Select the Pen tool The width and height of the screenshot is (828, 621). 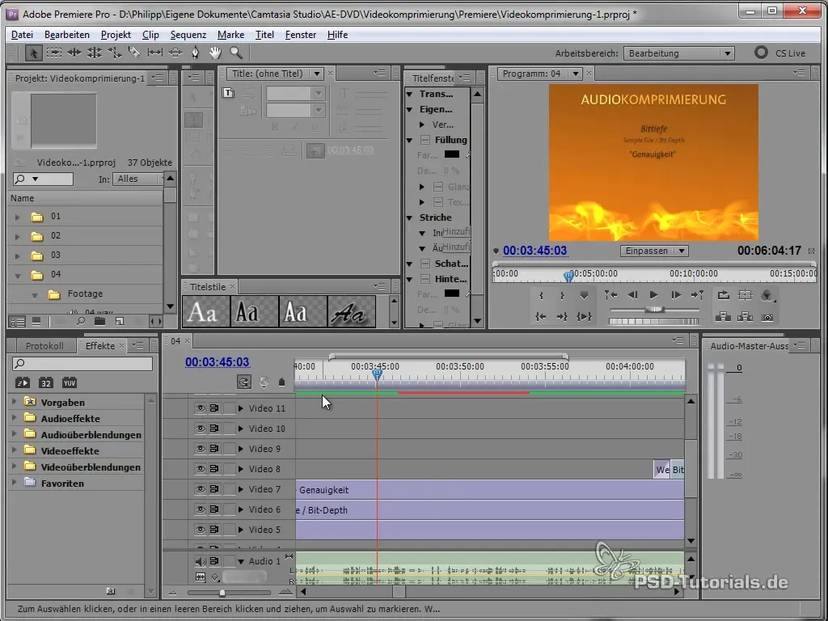point(196,53)
